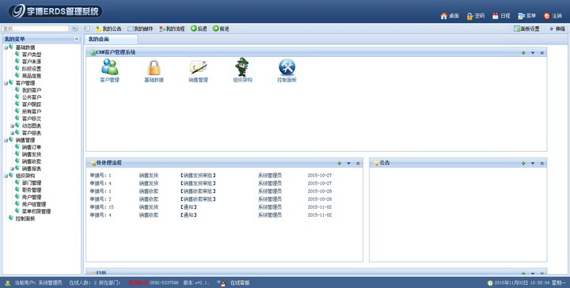Open 客户类型 in the tree

click(31, 55)
